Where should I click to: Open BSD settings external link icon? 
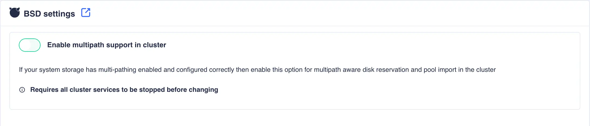86,13
